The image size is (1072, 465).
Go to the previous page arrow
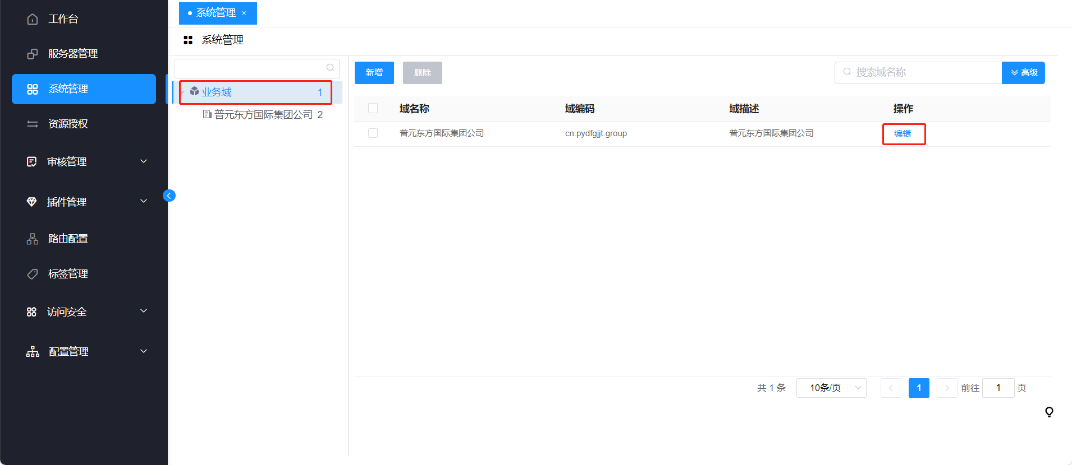pos(891,388)
